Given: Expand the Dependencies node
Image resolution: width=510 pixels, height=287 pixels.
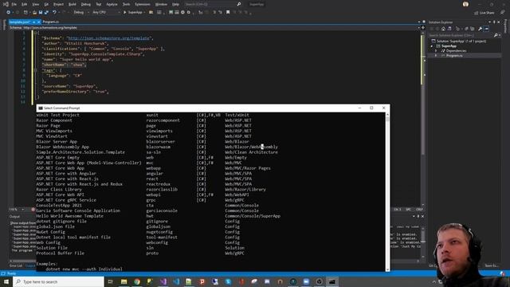Looking at the screenshot, I should [436, 51].
